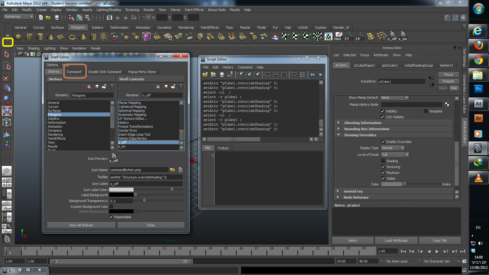Toggle the Repeatable checkbox
Screen dimensions: 489x275
(111, 217)
